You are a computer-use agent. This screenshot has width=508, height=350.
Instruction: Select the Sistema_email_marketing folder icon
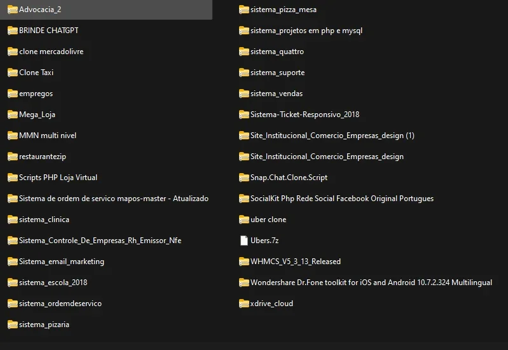pos(12,262)
